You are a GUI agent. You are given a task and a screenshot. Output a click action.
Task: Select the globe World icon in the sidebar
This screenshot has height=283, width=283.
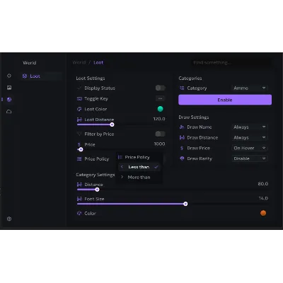point(9,100)
